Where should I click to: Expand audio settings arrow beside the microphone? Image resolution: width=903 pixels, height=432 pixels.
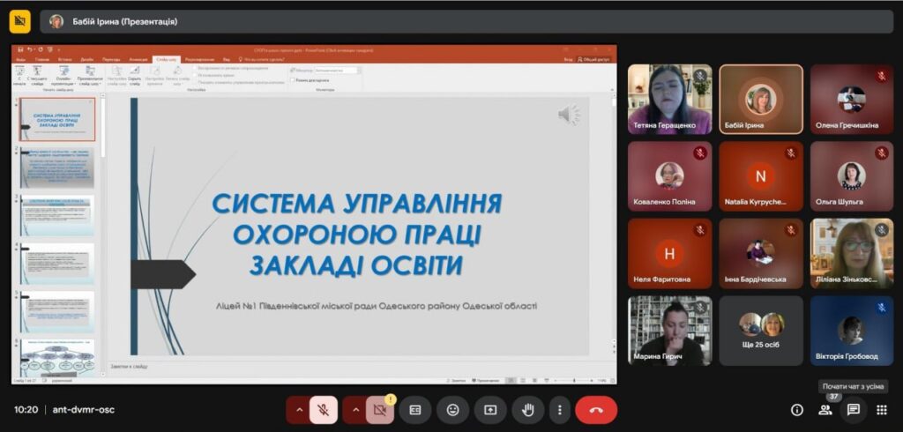[299, 410]
